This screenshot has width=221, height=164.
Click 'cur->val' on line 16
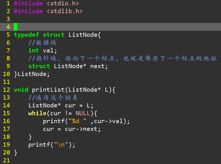pos(108,121)
